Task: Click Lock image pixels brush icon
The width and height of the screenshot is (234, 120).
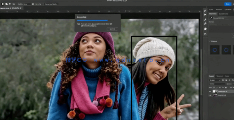Action: [217, 88]
